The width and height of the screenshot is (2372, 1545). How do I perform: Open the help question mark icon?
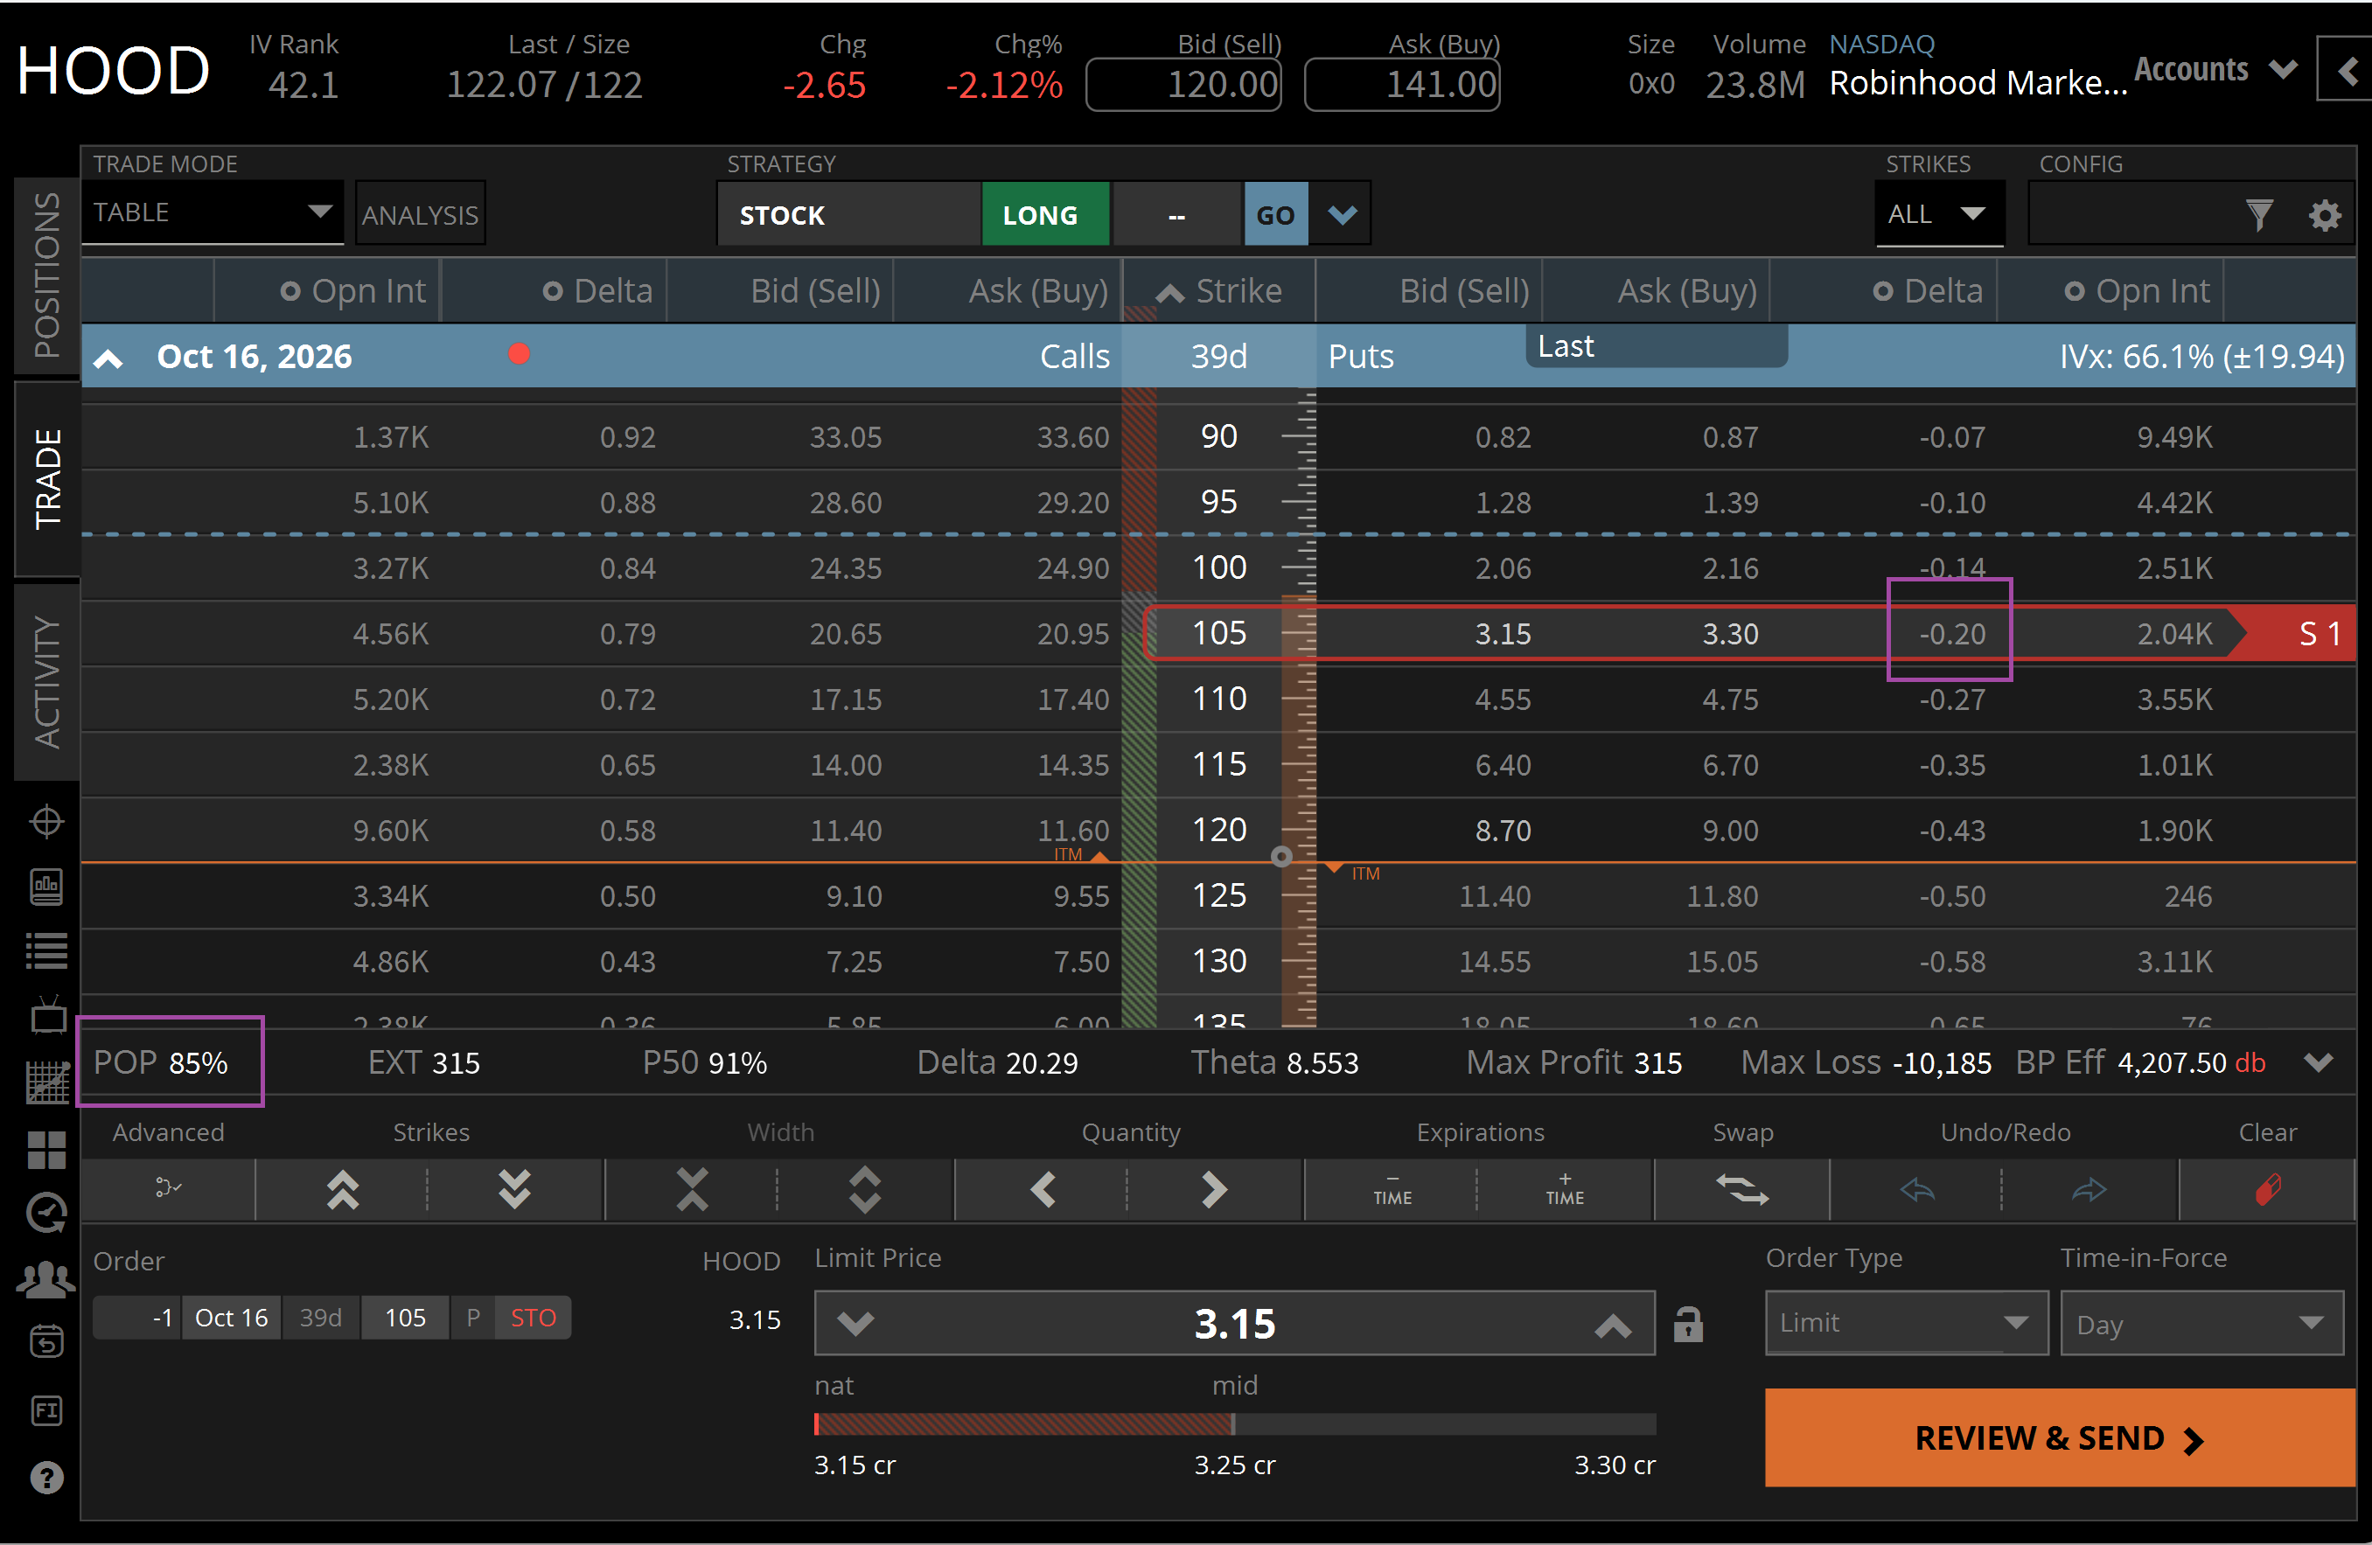coord(47,1478)
